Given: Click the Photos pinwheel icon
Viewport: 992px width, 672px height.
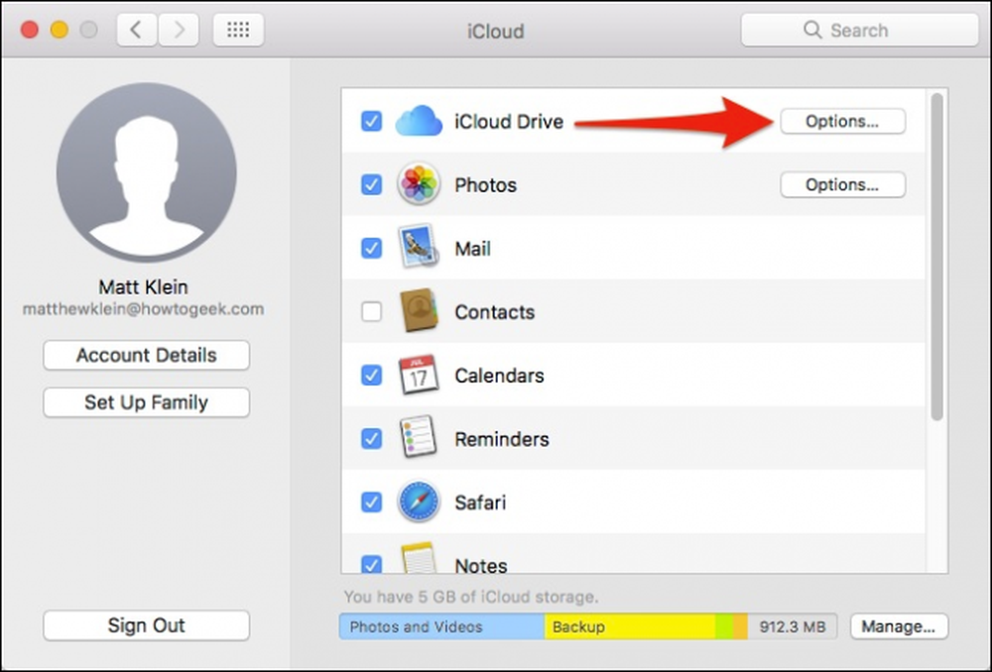Looking at the screenshot, I should point(419,184).
